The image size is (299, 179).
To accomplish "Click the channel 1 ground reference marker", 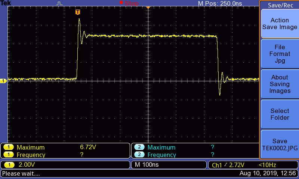I will click(3, 81).
